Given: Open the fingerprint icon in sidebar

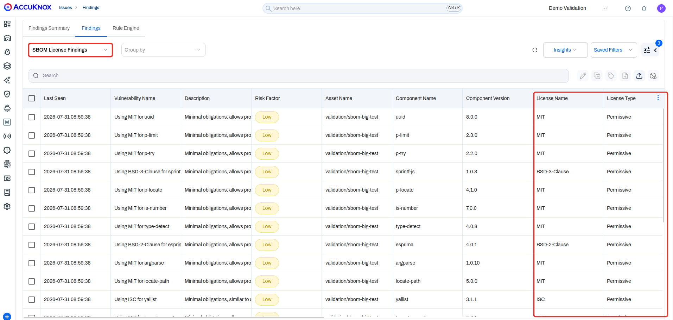Looking at the screenshot, I should click(7, 164).
